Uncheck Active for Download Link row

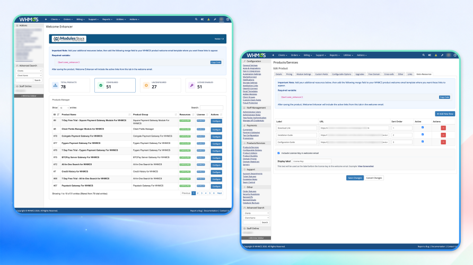(x=422, y=127)
